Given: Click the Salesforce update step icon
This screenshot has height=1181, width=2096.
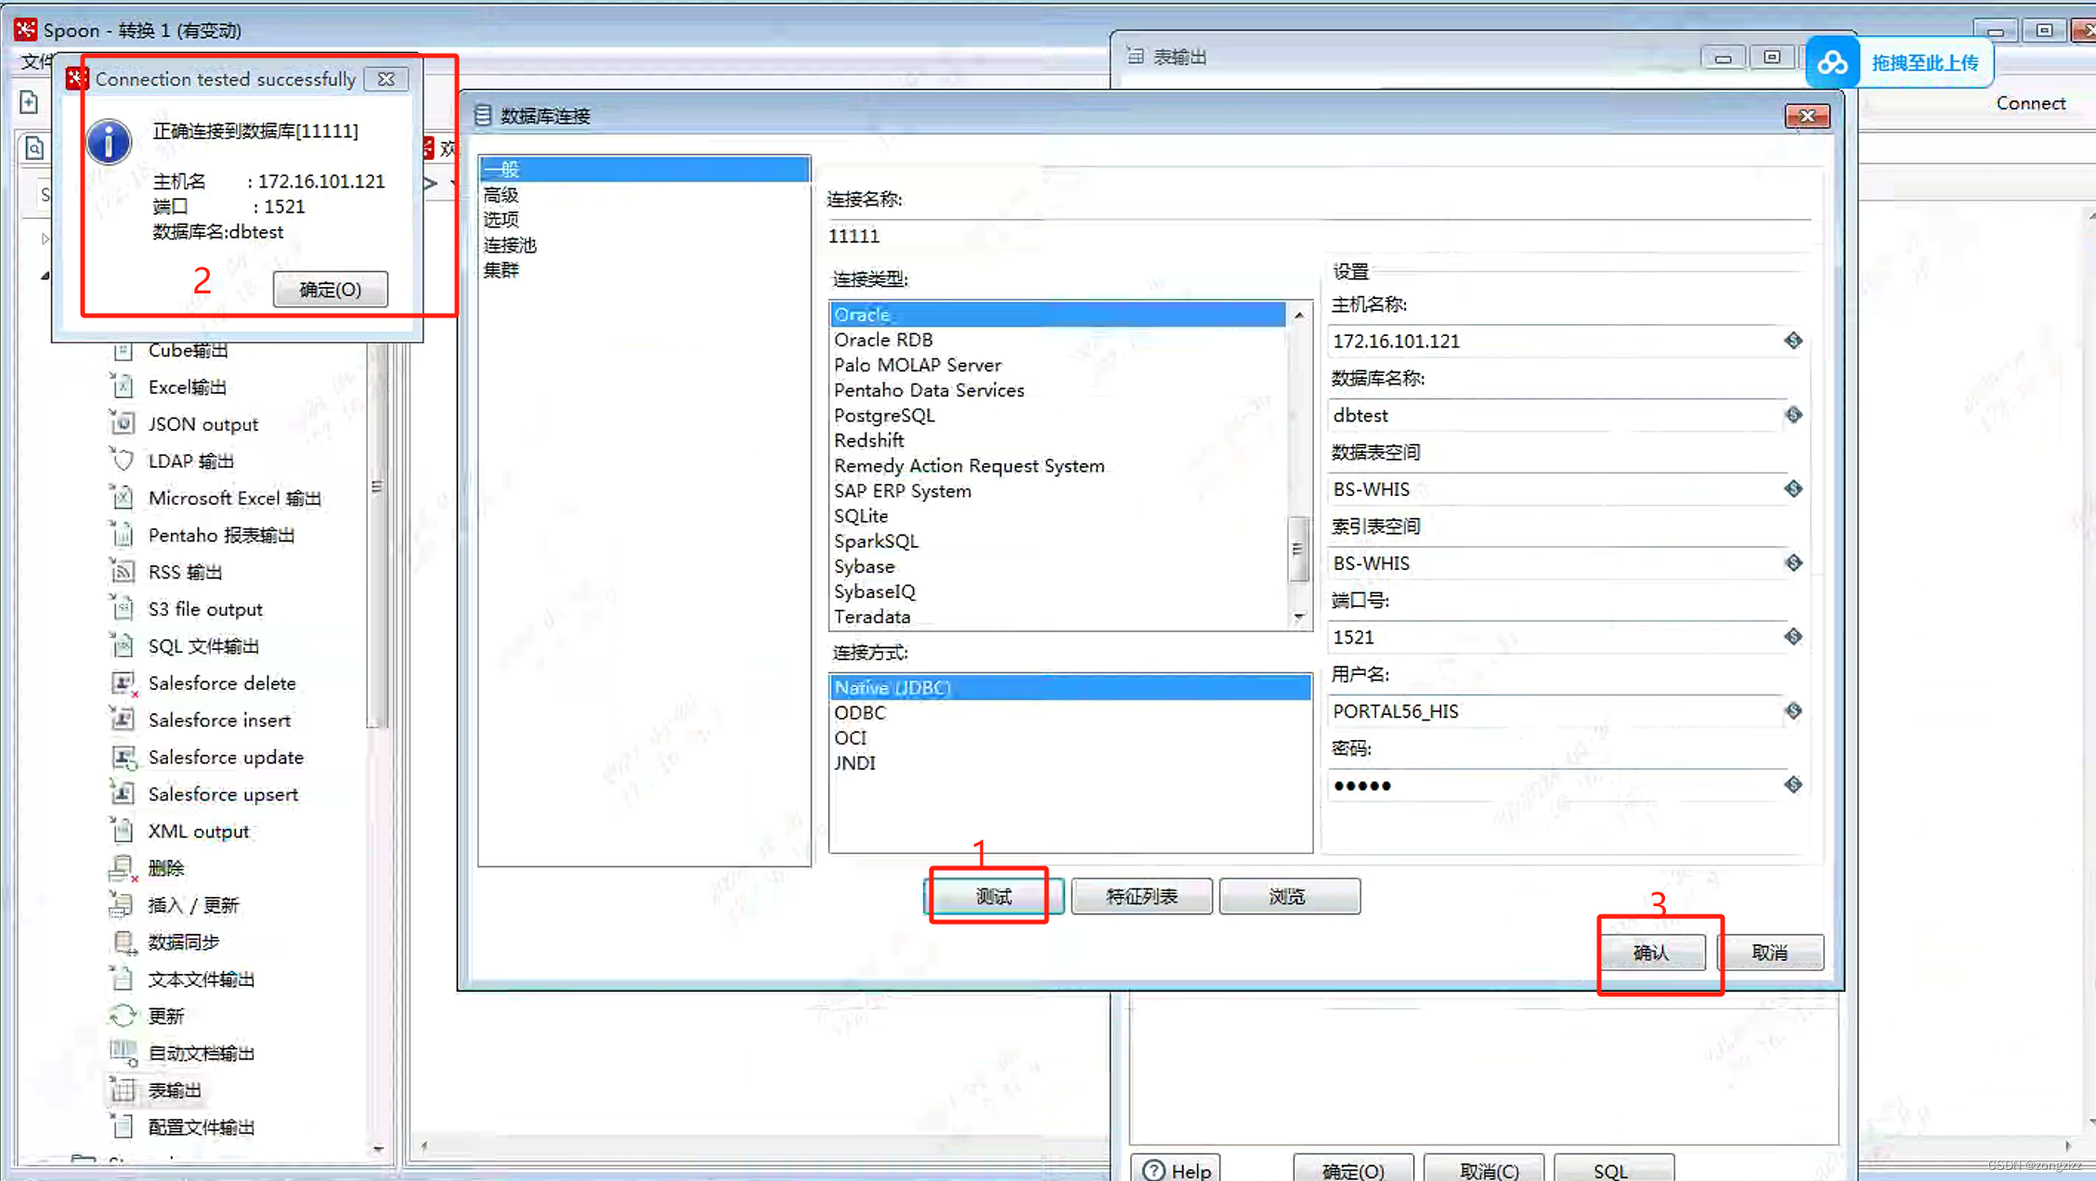Looking at the screenshot, I should [x=123, y=757].
